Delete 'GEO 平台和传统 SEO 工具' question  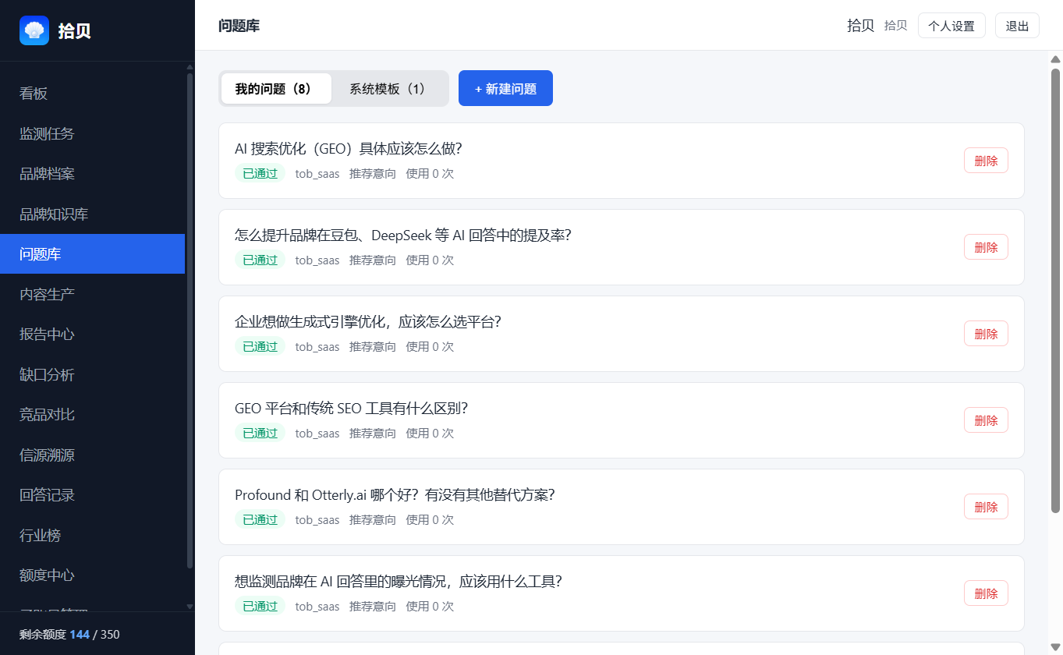point(986,420)
